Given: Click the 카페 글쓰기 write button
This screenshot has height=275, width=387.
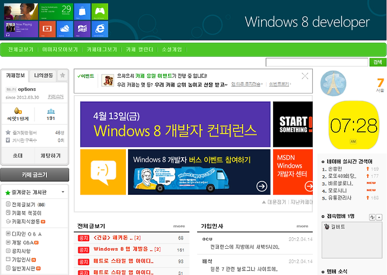Looking at the screenshot, I should pyautogui.click(x=35, y=175).
